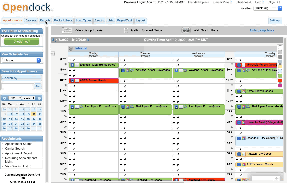
Task: Quick-book lightning icon at Monday 8 am
Action: (74, 60)
